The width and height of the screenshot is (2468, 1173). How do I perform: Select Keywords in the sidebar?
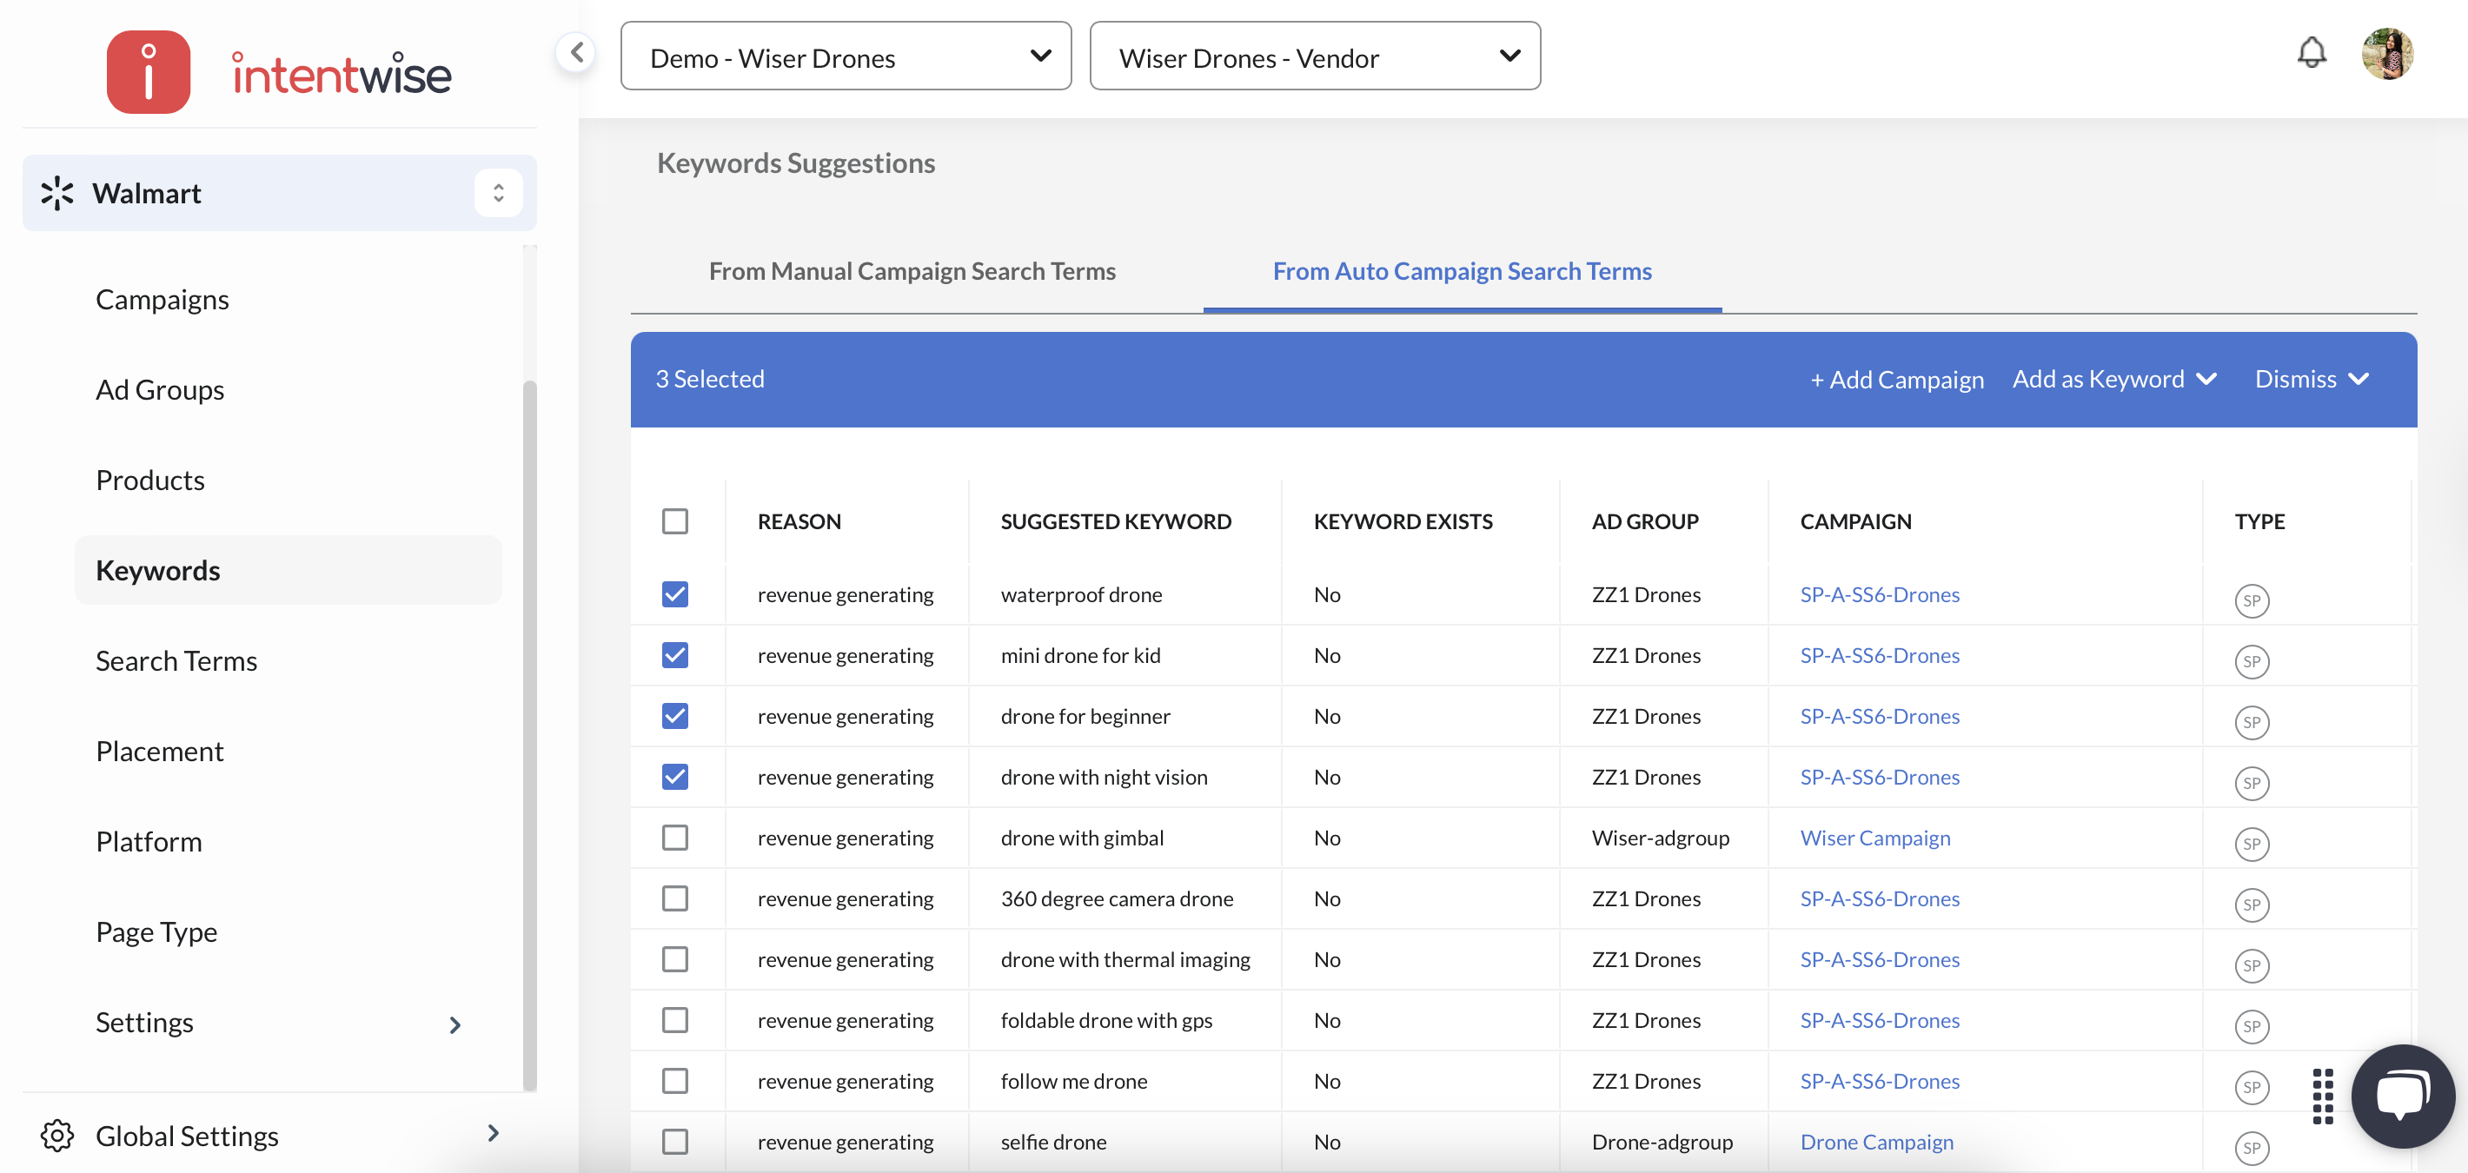(x=289, y=570)
